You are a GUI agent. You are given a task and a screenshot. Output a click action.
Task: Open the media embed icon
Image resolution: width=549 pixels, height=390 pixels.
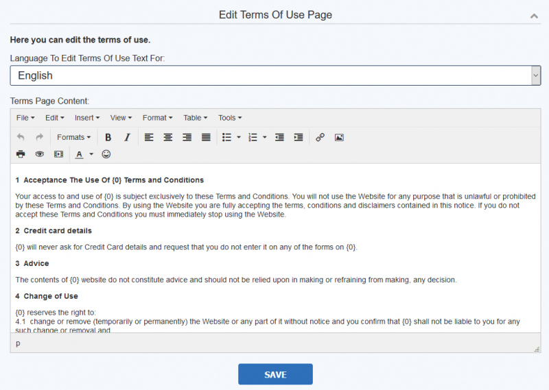[x=58, y=154]
